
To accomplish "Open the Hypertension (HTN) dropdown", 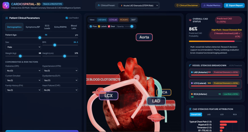I will pyautogui.click(x=60, y=71).
